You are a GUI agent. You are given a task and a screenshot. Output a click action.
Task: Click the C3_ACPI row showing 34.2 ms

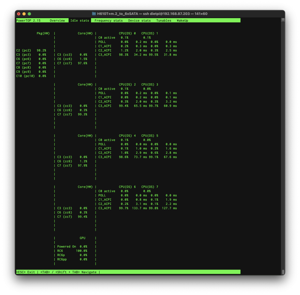click(x=137, y=55)
